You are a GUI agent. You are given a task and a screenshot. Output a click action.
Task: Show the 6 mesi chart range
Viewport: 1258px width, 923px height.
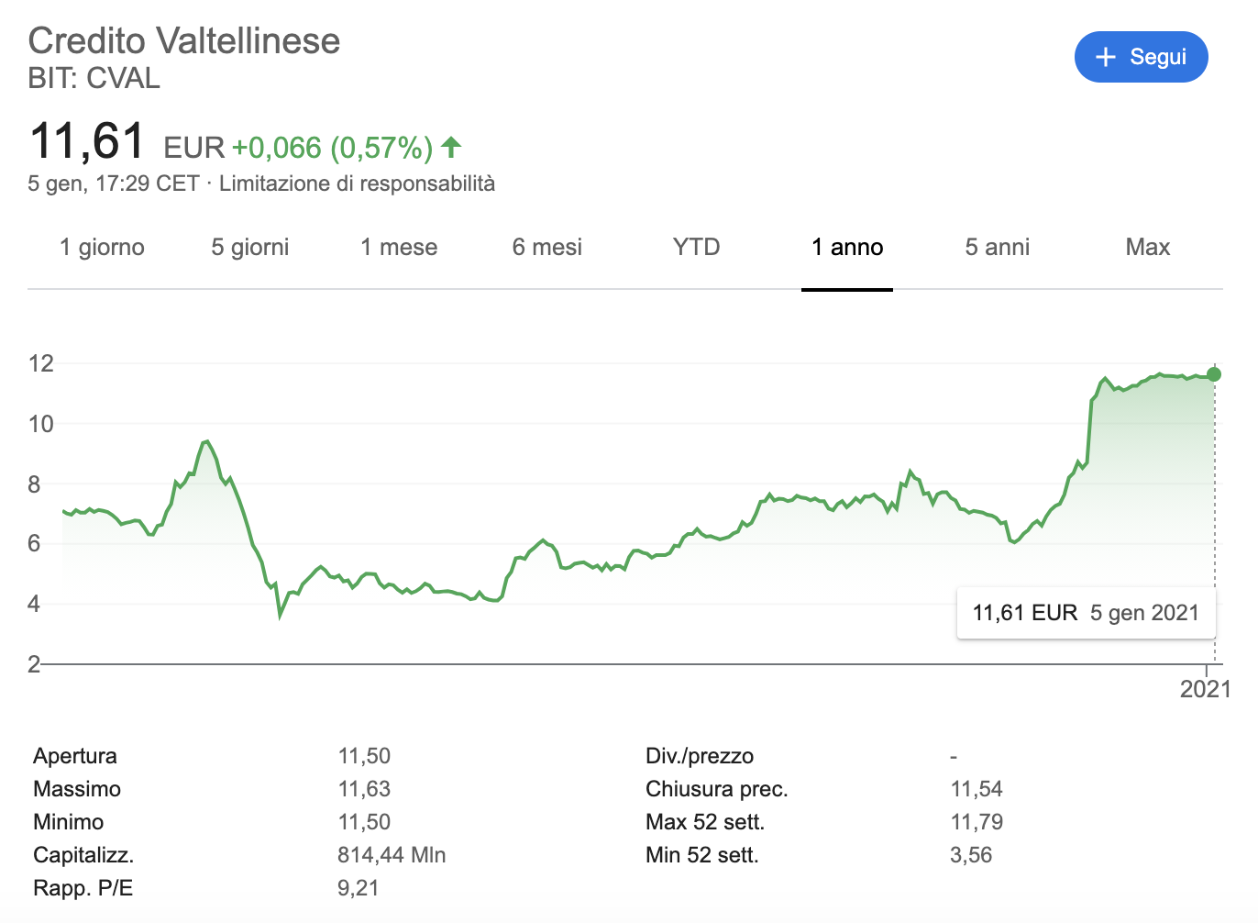coord(546,248)
